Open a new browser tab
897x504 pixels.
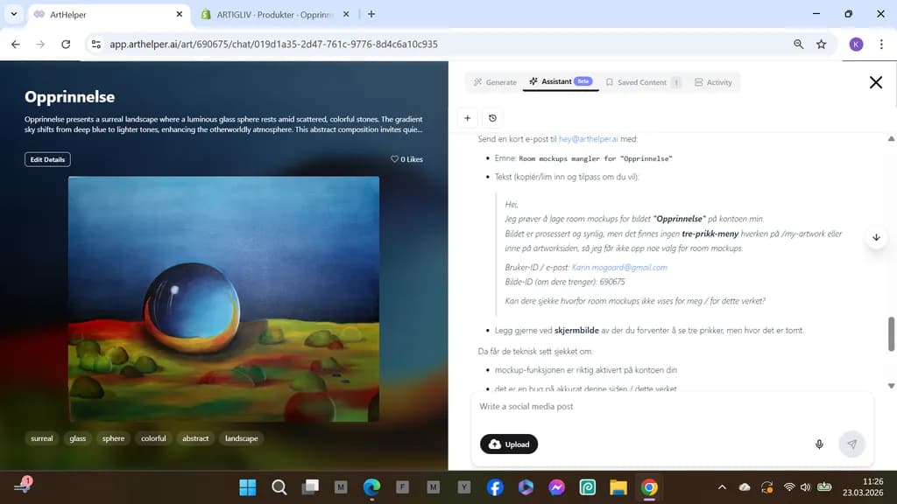[371, 14]
